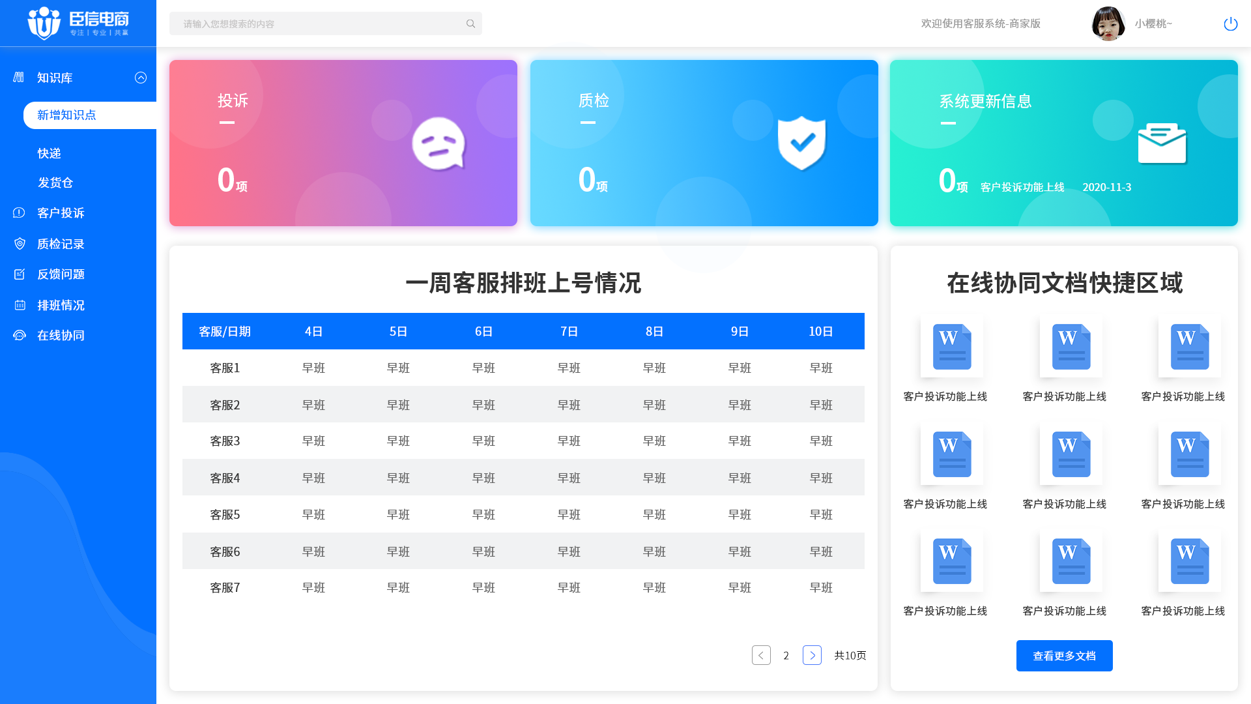The height and width of the screenshot is (704, 1251).
Task: Open 质检记录 in the sidebar
Action: pyautogui.click(x=61, y=244)
